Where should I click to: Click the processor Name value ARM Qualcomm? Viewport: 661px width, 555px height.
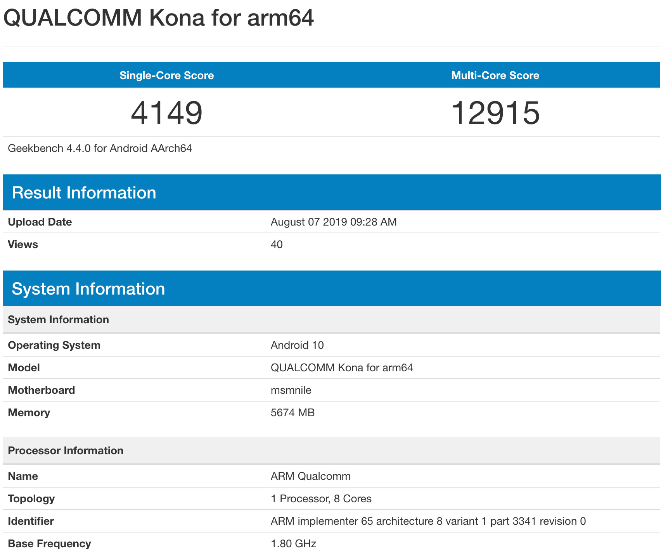(311, 476)
